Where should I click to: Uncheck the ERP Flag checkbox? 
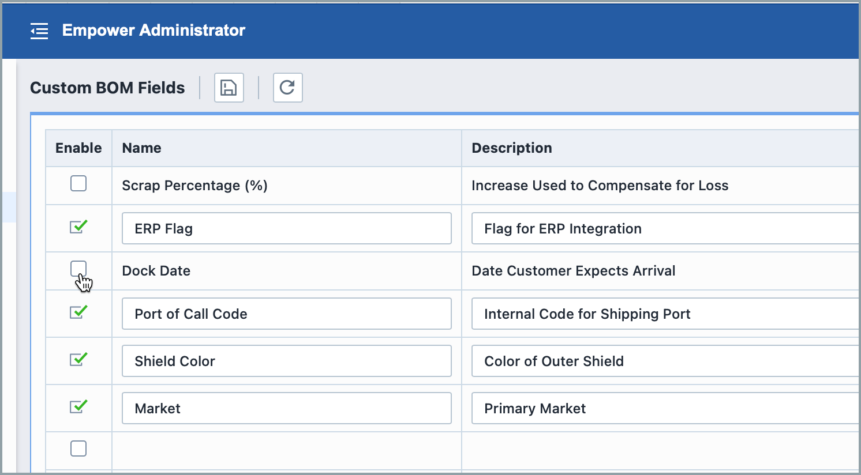[x=78, y=227]
